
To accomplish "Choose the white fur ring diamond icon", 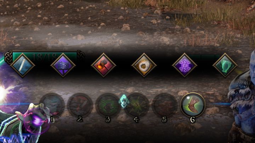I will [144, 65].
